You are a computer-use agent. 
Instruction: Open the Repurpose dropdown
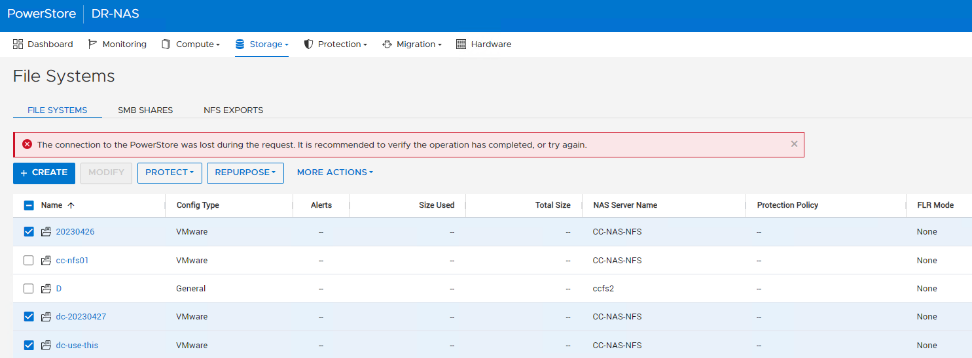point(245,172)
